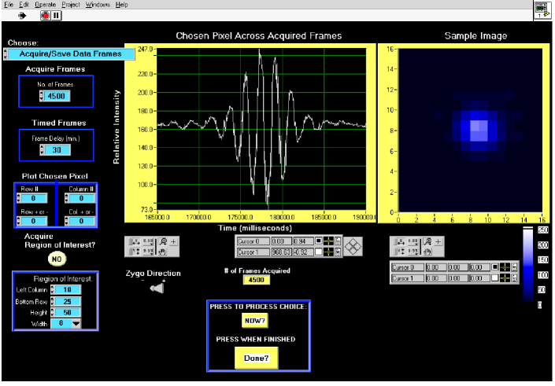555x386 pixels.
Task: Click the No. of Frames stepper arrows
Action: pos(42,96)
